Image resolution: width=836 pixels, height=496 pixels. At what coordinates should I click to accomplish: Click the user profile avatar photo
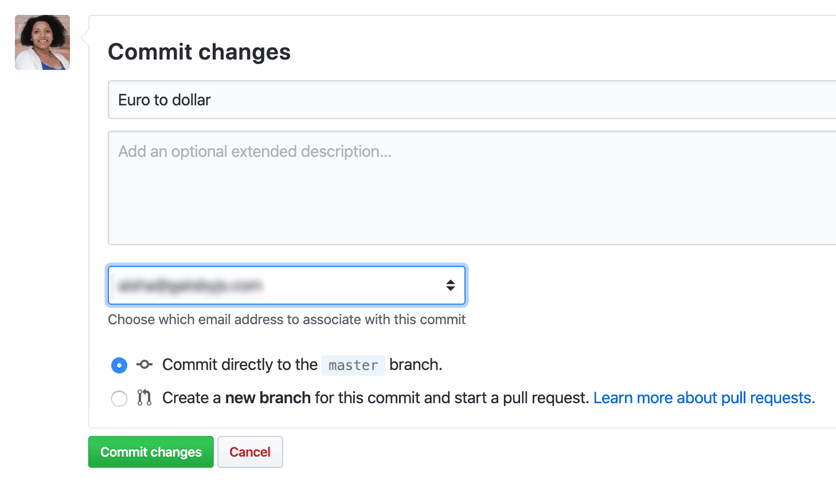pos(42,42)
